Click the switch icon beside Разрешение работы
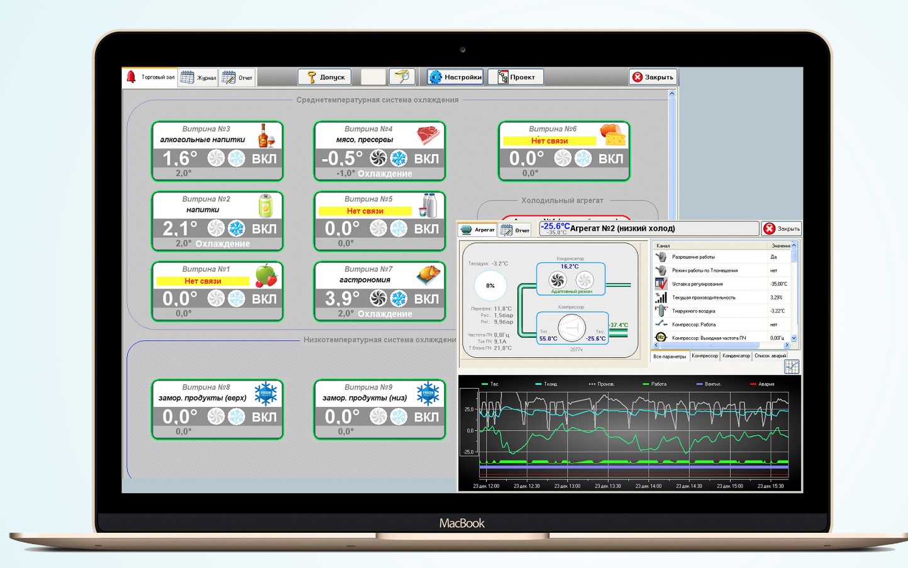Screen dimensions: 908x568 (661, 257)
